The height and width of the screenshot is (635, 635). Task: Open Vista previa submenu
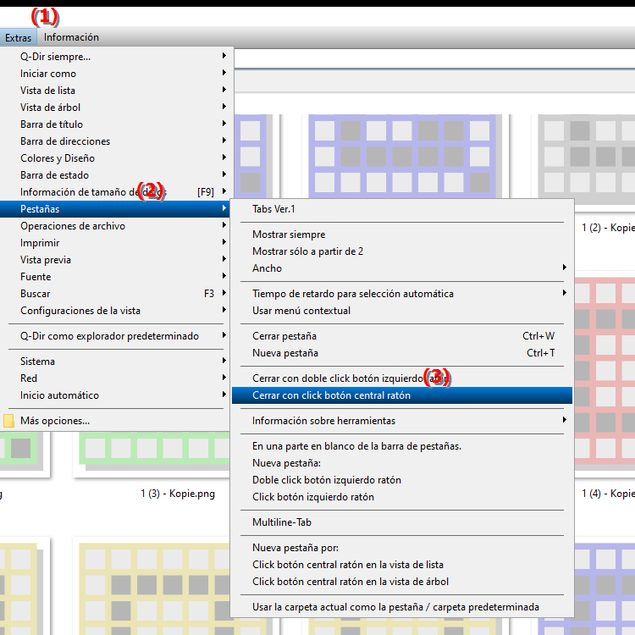[x=115, y=260]
